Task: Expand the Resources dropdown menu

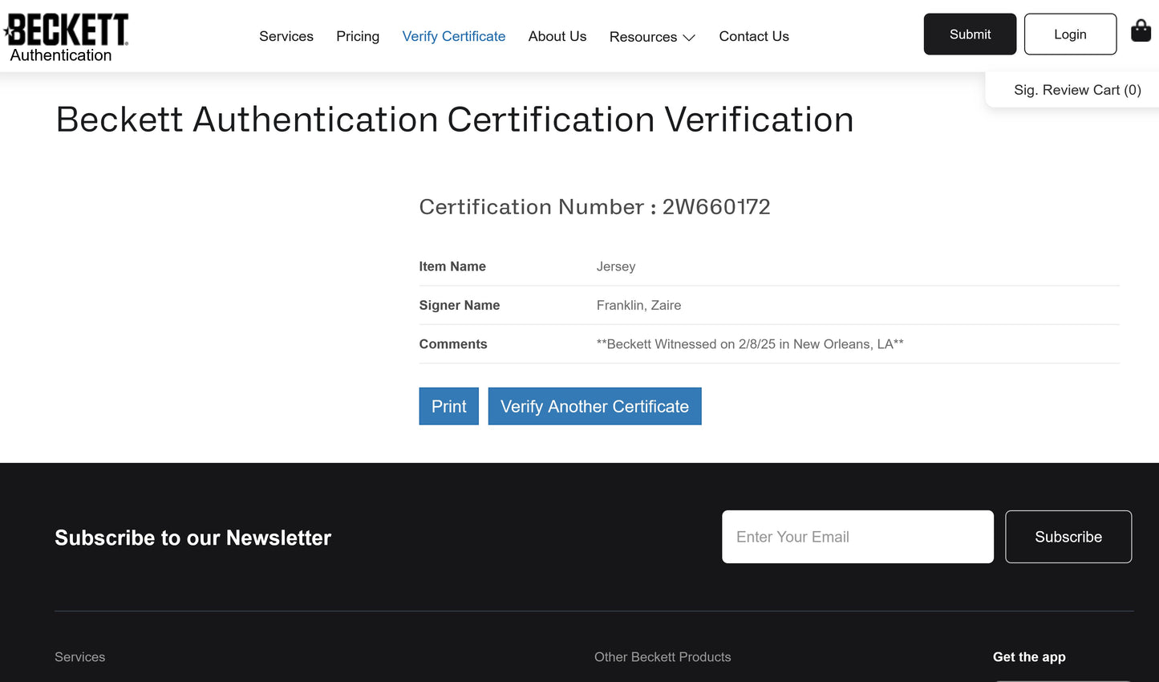Action: (x=652, y=37)
